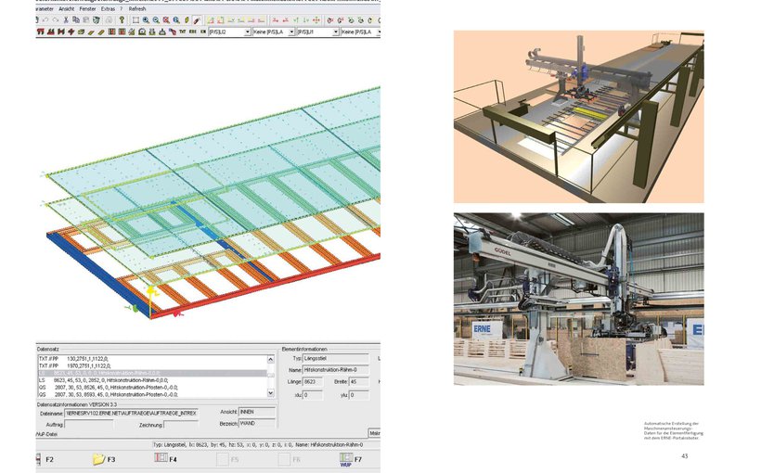761x473 pixels.
Task: Click the F2 function icon at bottom
Action: [x=39, y=459]
